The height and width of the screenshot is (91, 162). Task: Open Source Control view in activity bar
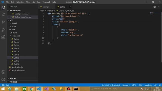tap(3, 22)
